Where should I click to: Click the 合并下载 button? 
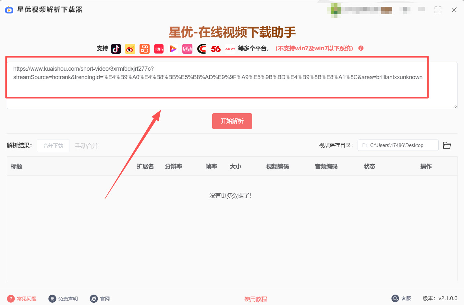tap(53, 146)
